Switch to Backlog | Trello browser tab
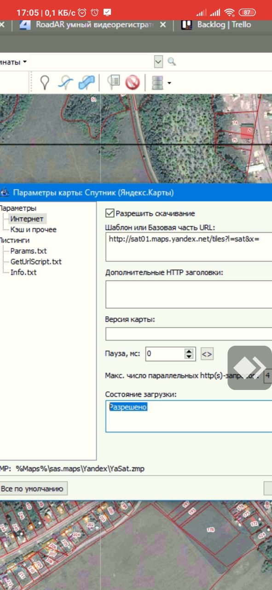 224,25
